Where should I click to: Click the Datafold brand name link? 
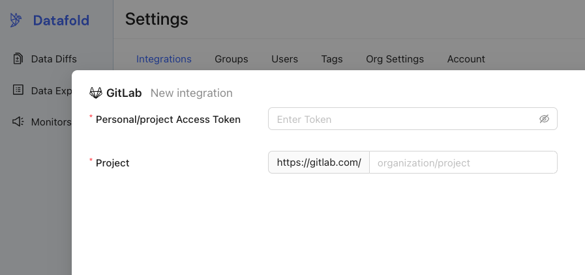61,20
